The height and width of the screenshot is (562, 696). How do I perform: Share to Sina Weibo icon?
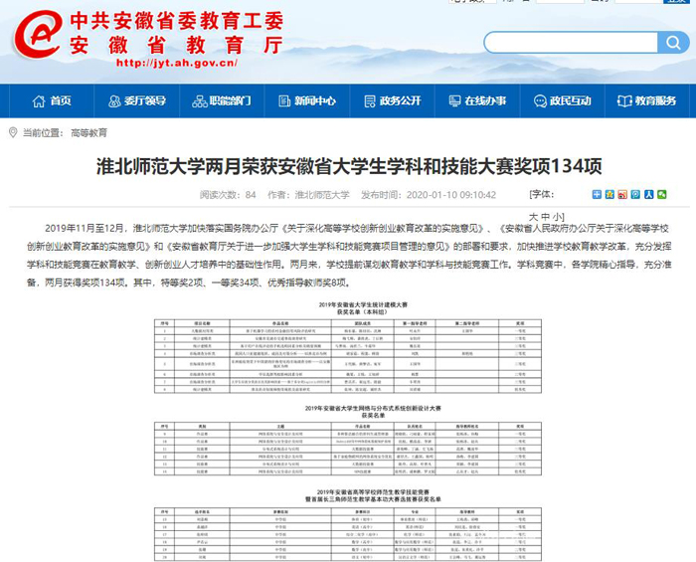tap(622, 194)
